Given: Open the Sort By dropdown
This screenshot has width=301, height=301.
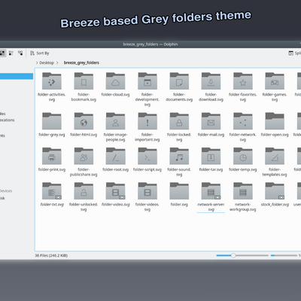Looking at the screenshot, I should [40, 53].
